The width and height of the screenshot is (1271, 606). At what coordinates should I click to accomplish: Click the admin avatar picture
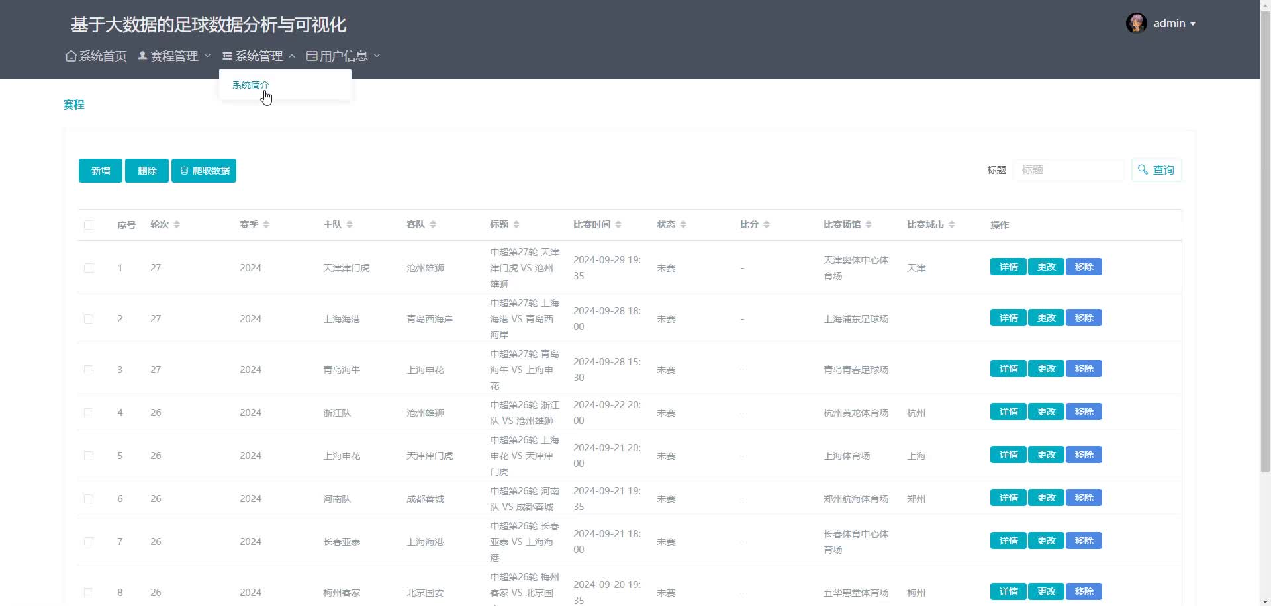coord(1137,23)
